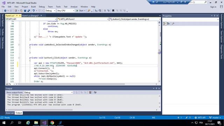Open the Toolbox side tab
Viewport: 224px width, 126px height.
tap(2, 32)
